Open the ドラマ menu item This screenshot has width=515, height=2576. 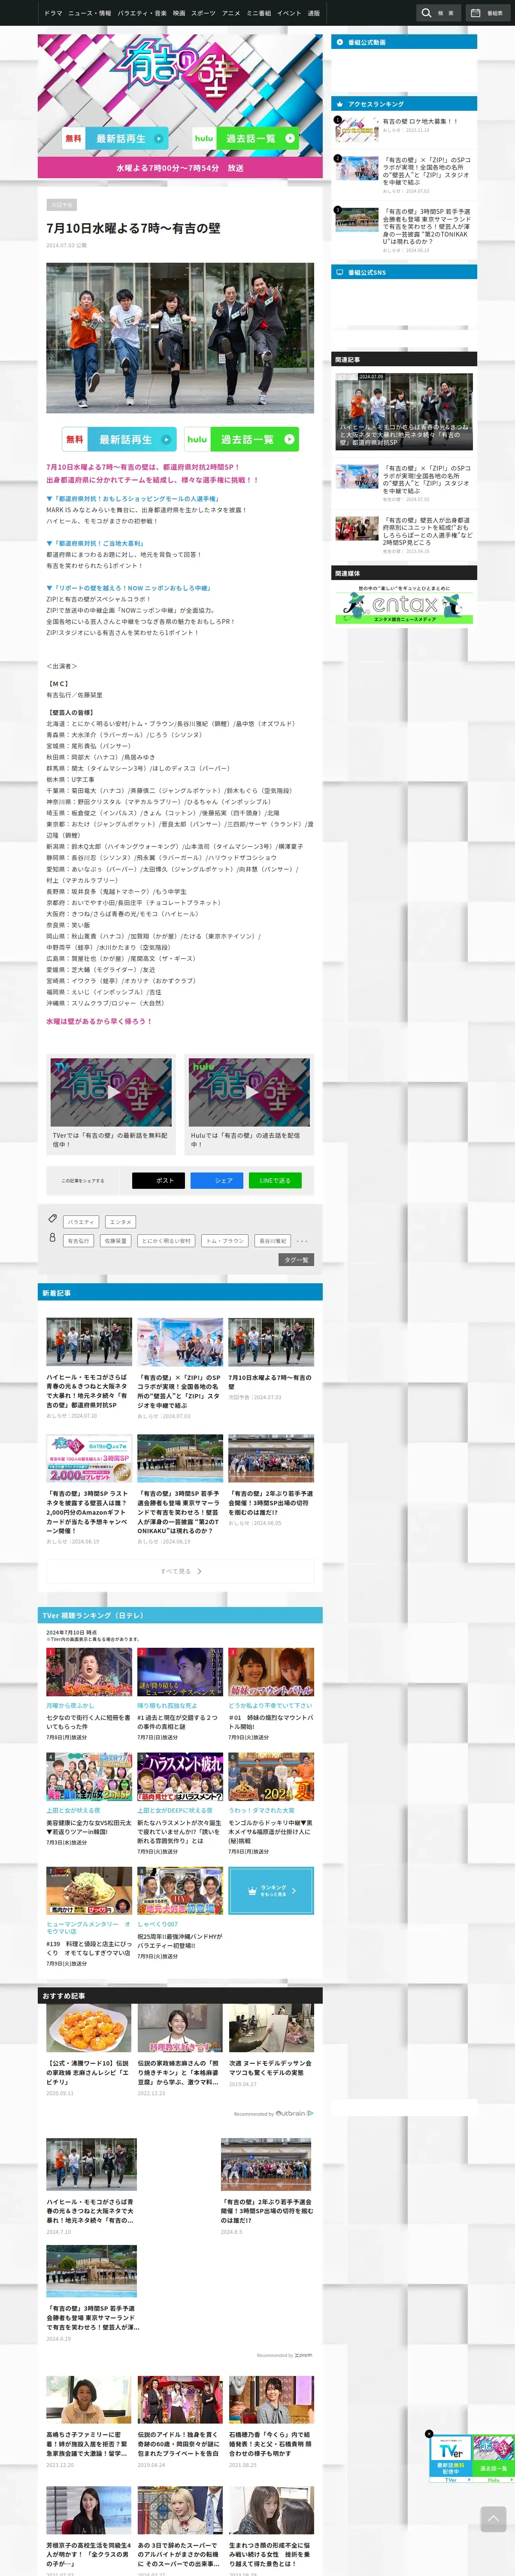53,13
